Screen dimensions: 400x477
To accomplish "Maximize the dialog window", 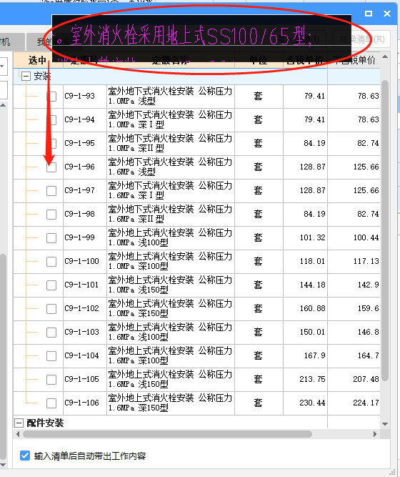I will coord(369,14).
